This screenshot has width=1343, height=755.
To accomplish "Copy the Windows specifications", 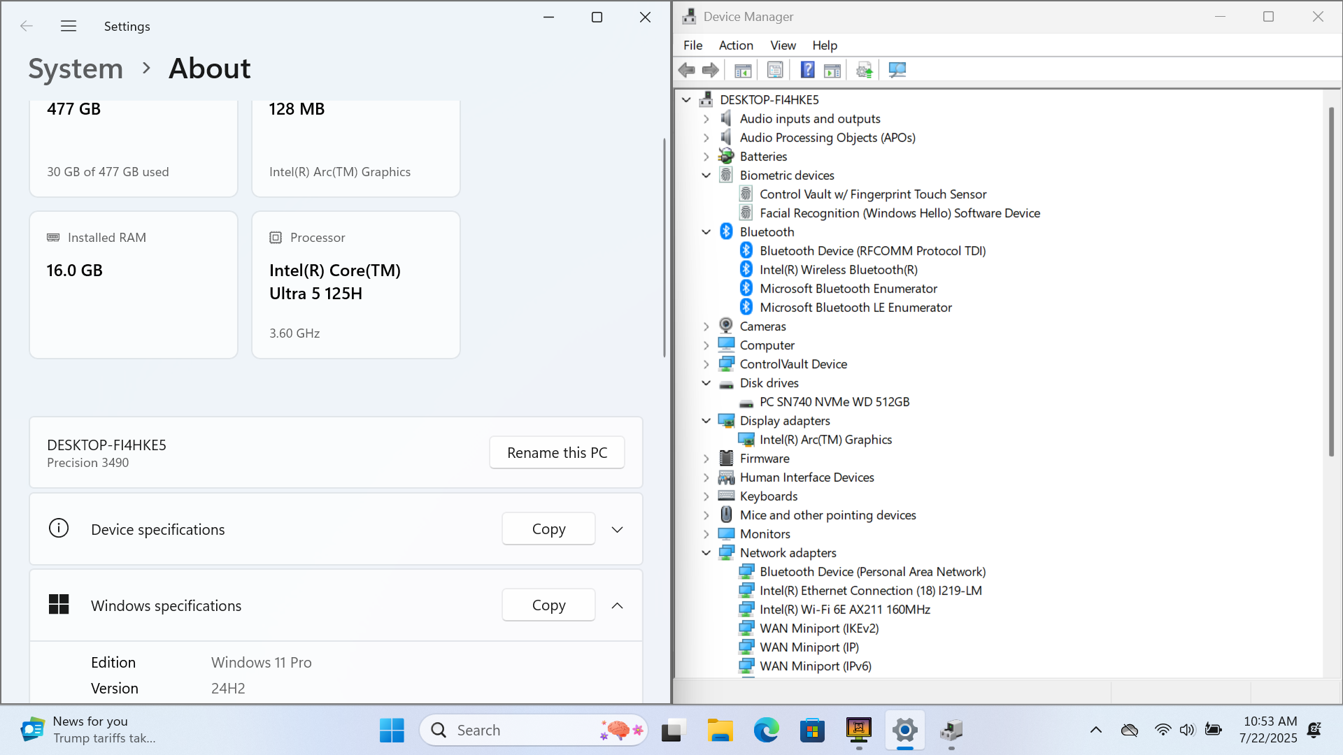I will [548, 605].
